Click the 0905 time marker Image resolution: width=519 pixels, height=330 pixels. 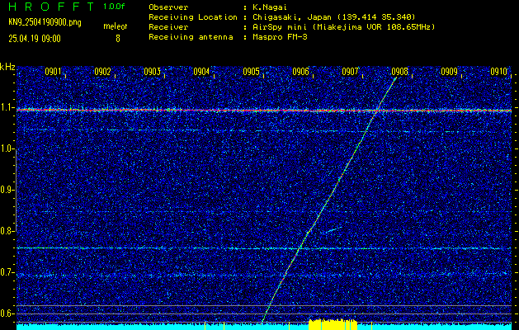click(251, 72)
